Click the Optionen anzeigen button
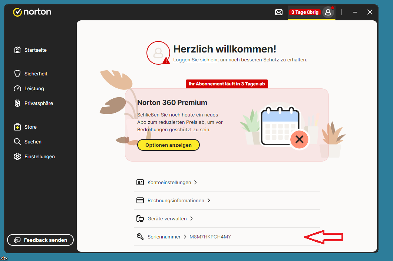This screenshot has width=393, height=261. tap(168, 145)
